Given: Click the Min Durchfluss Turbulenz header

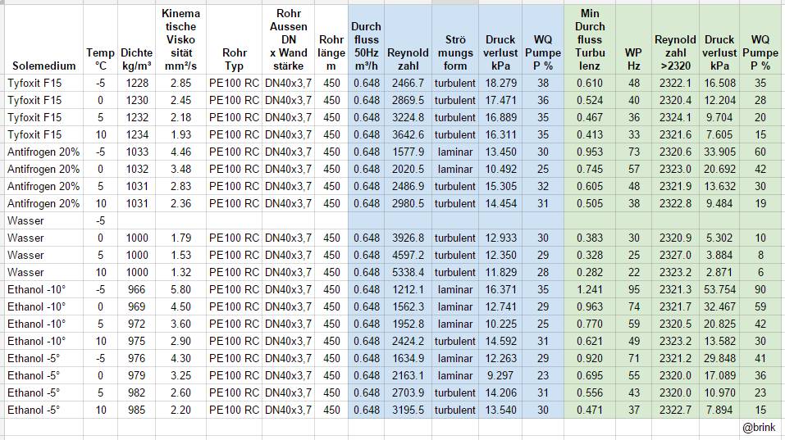Looking at the screenshot, I should click(x=590, y=39).
